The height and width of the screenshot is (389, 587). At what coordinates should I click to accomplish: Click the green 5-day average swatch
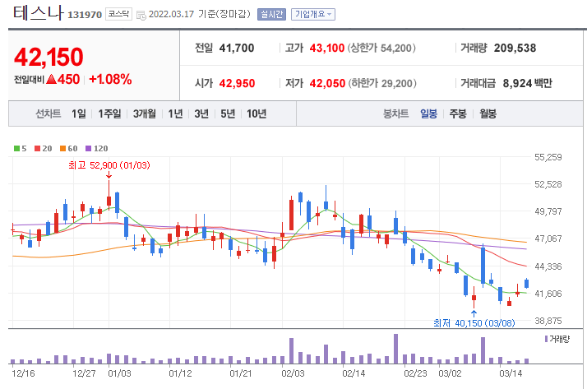tap(16, 149)
